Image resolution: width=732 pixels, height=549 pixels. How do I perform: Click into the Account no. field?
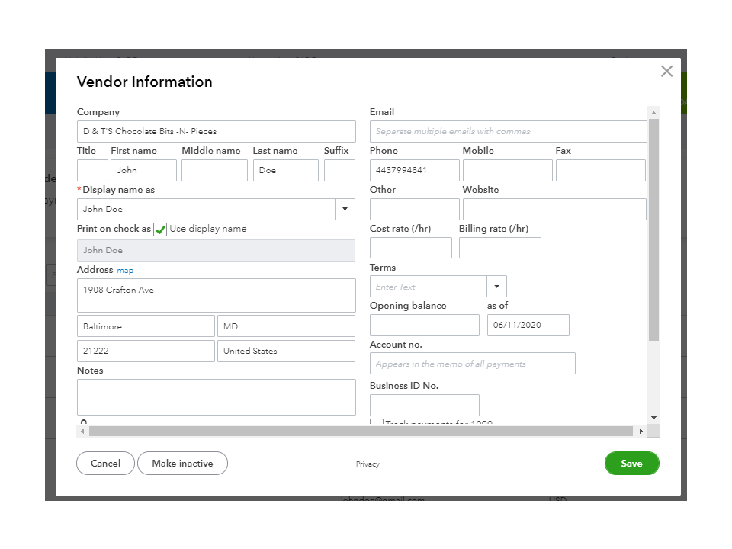tap(473, 364)
